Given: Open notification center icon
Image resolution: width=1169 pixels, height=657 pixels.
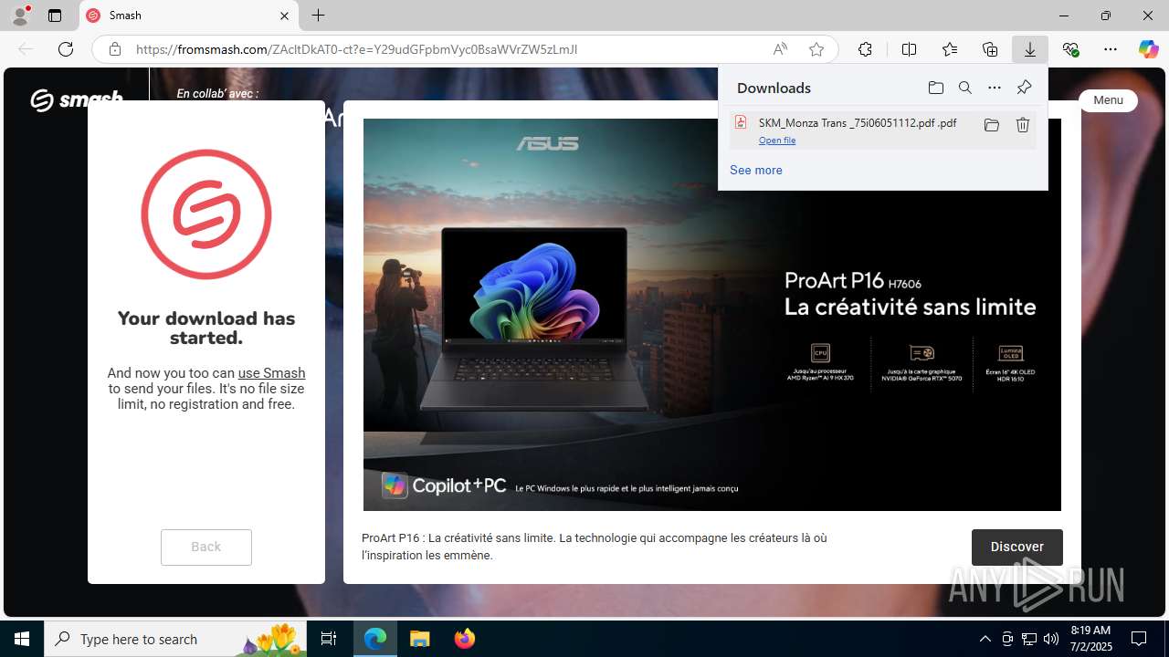Looking at the screenshot, I should tap(1139, 639).
